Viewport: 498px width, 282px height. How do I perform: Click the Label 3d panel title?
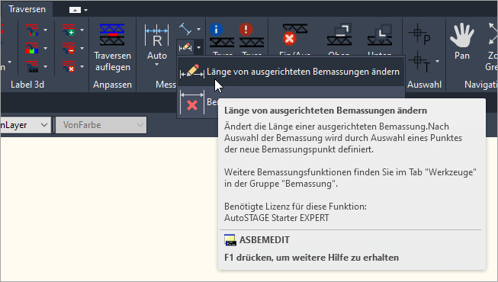pyautogui.click(x=27, y=85)
